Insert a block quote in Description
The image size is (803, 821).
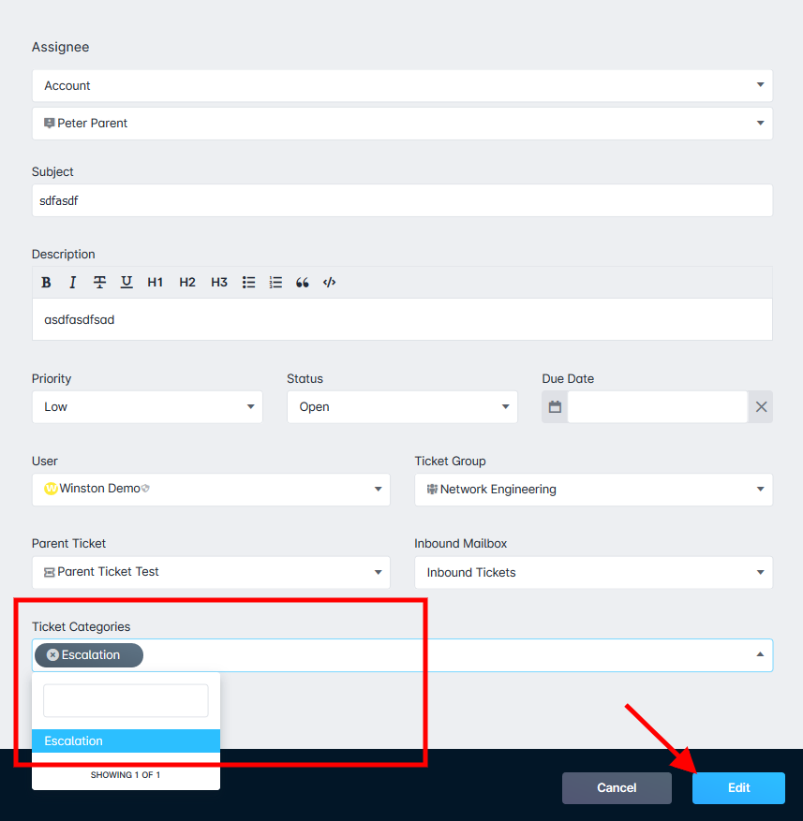302,283
